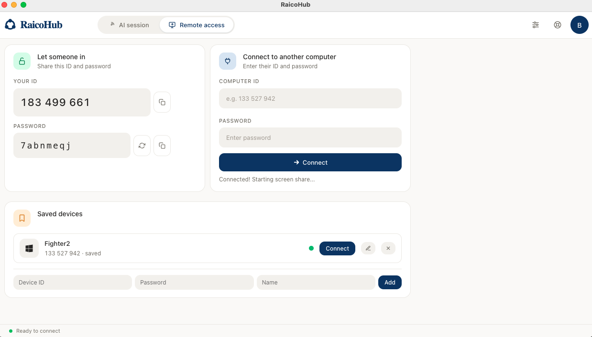Open the help lifebuoy icon
The image size is (592, 337).
[558, 25]
